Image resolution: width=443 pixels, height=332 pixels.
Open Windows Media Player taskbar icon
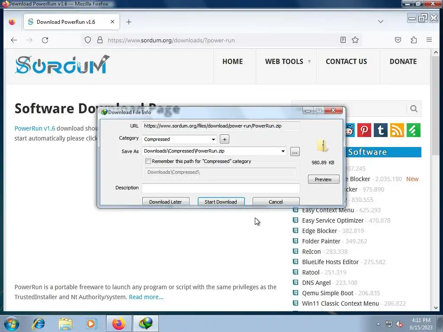tap(91, 323)
